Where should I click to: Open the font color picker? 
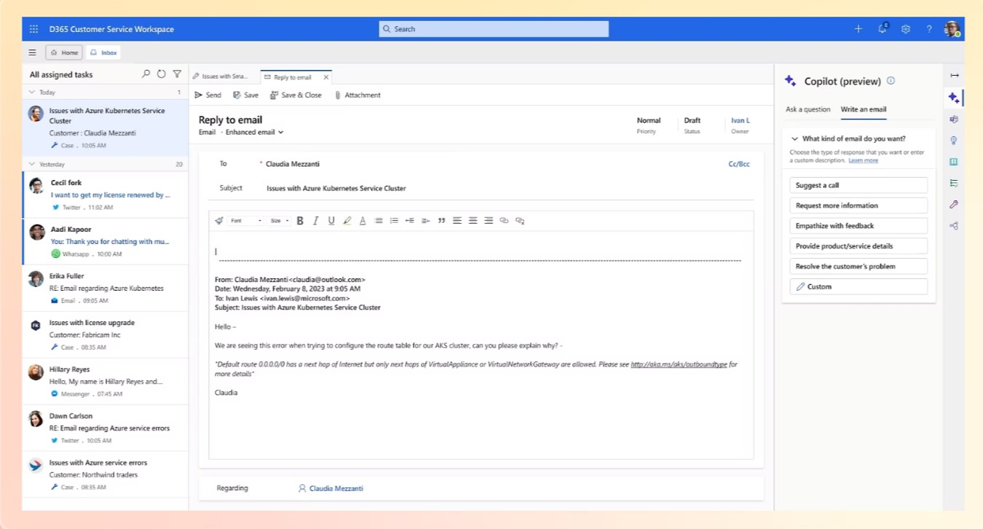363,221
